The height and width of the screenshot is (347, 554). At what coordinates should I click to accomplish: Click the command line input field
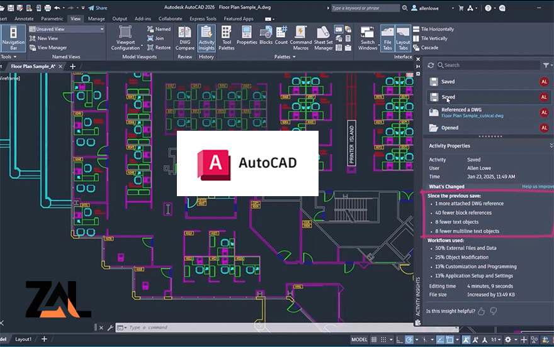click(220, 327)
